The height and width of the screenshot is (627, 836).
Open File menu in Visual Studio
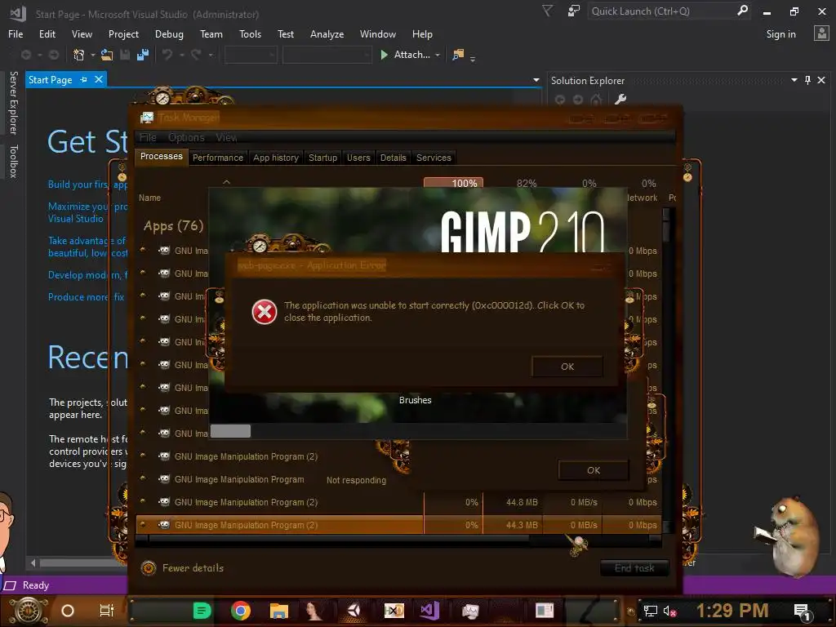point(16,34)
